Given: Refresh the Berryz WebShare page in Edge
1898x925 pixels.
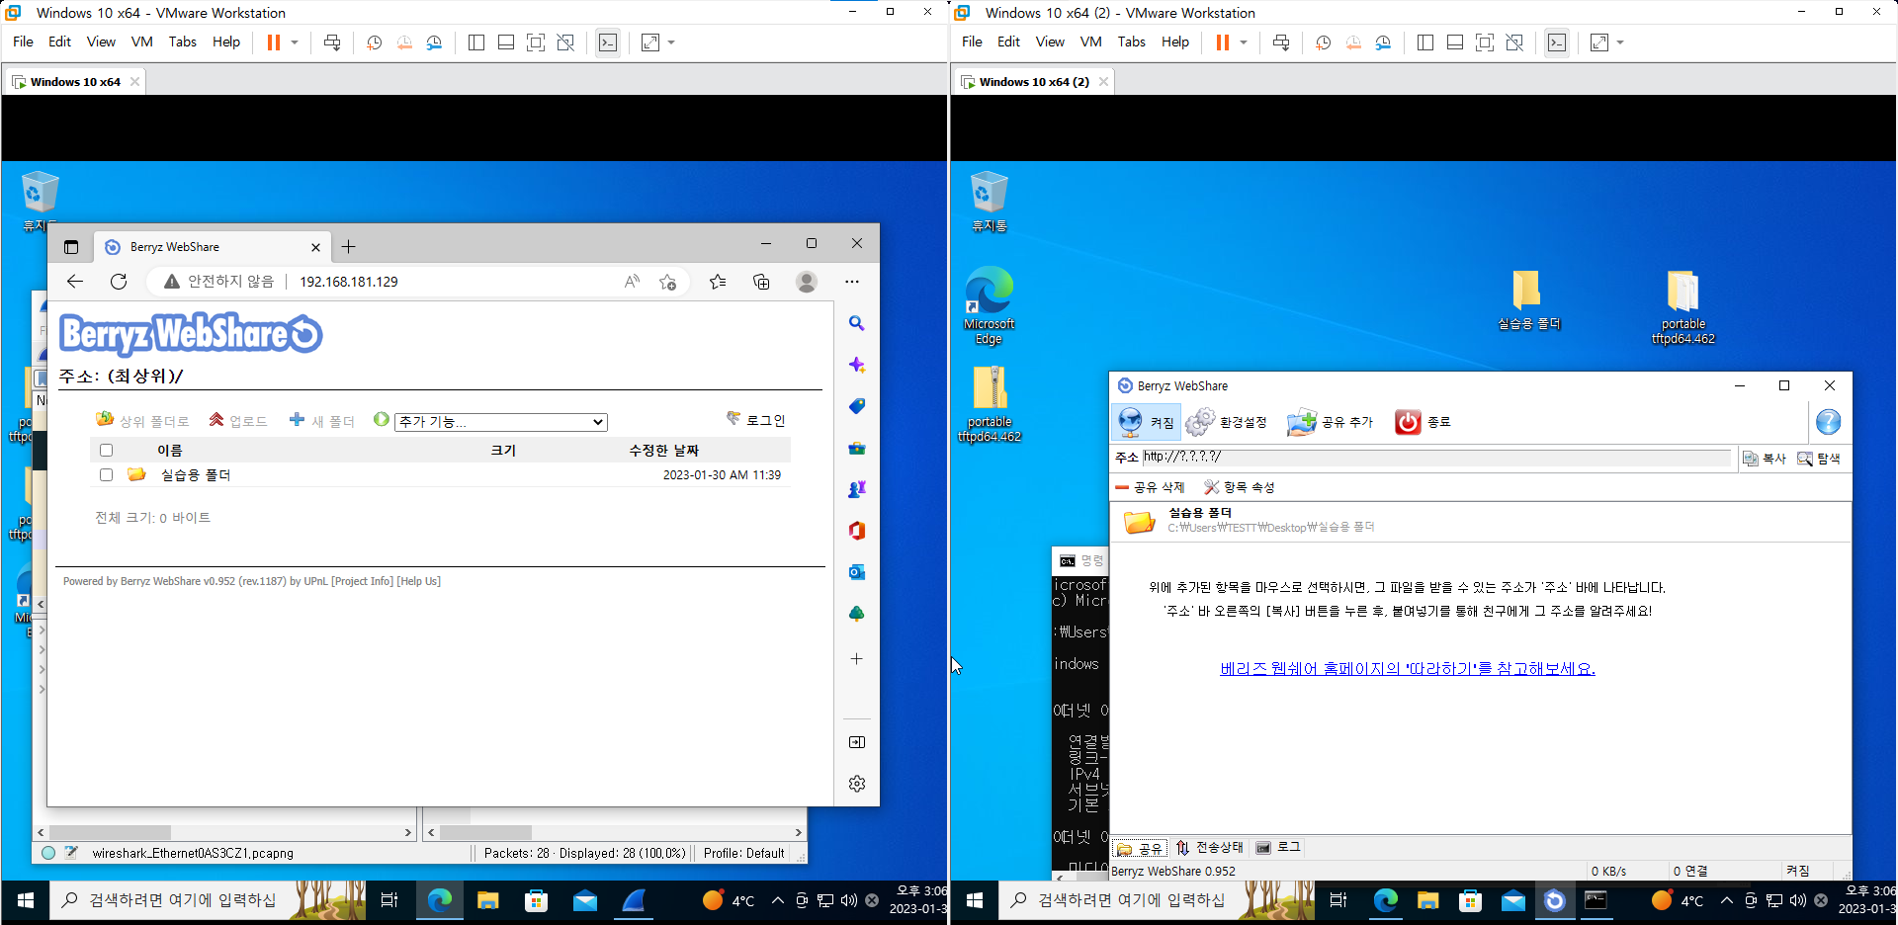Looking at the screenshot, I should [x=119, y=282].
